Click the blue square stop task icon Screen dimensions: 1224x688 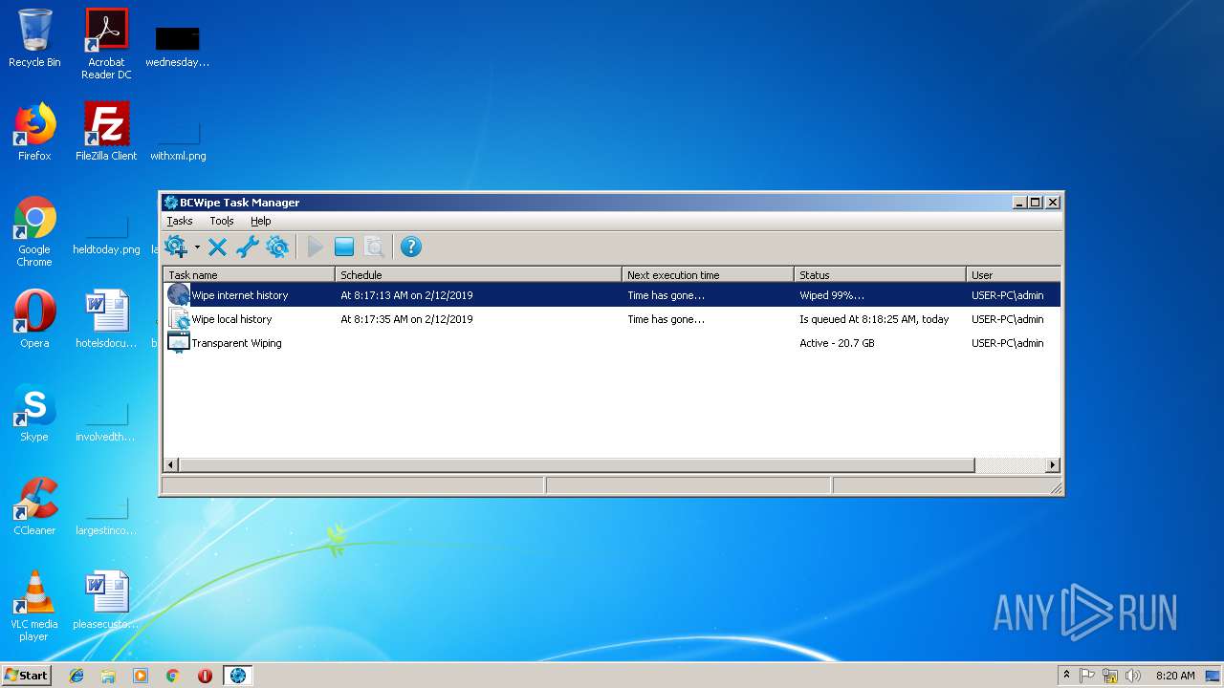pos(344,247)
